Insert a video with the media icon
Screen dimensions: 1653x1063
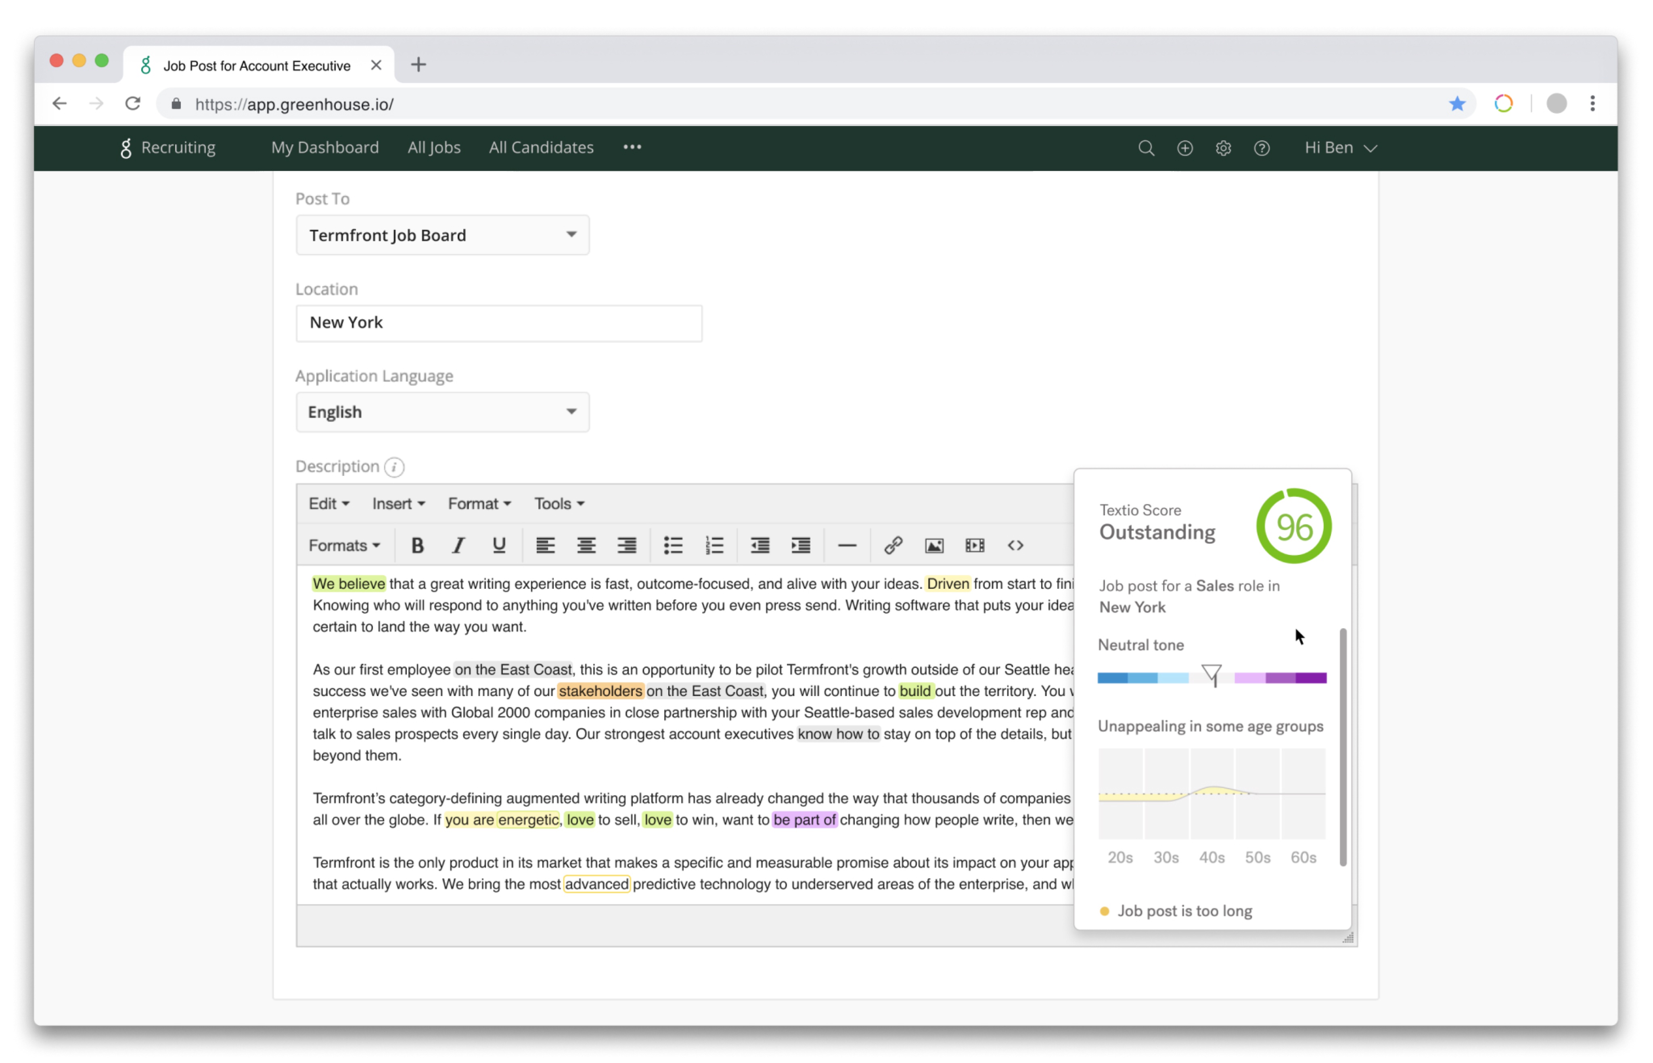pos(975,545)
